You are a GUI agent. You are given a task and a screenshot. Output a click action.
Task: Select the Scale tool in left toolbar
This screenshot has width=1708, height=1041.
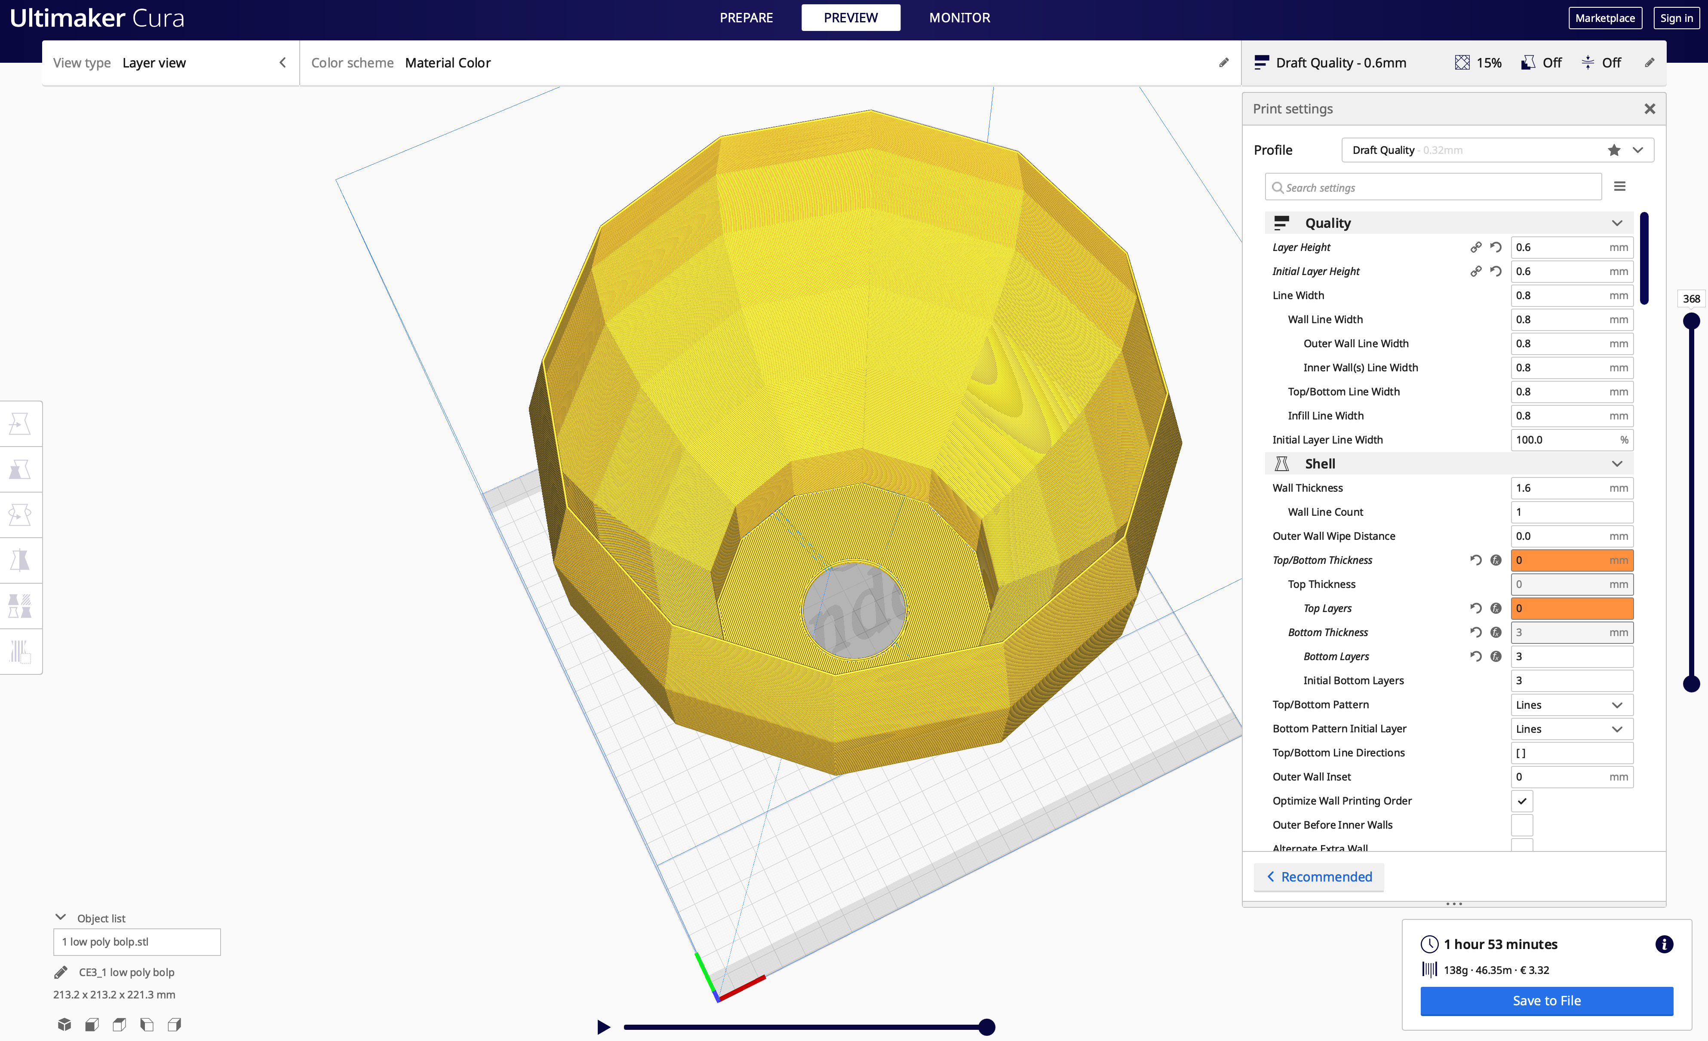(x=19, y=469)
